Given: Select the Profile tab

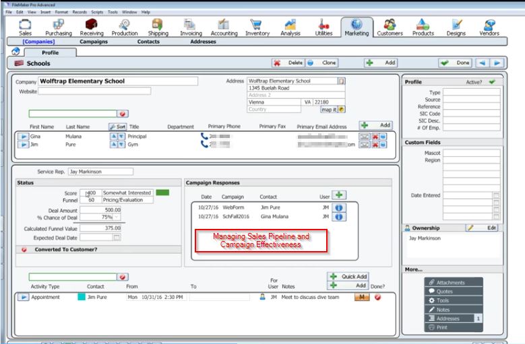Looking at the screenshot, I should click(x=51, y=53).
